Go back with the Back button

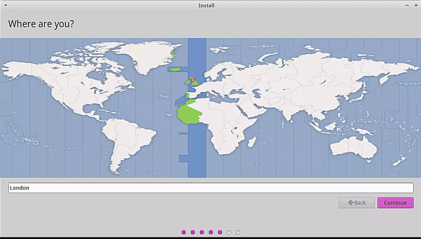click(356, 203)
